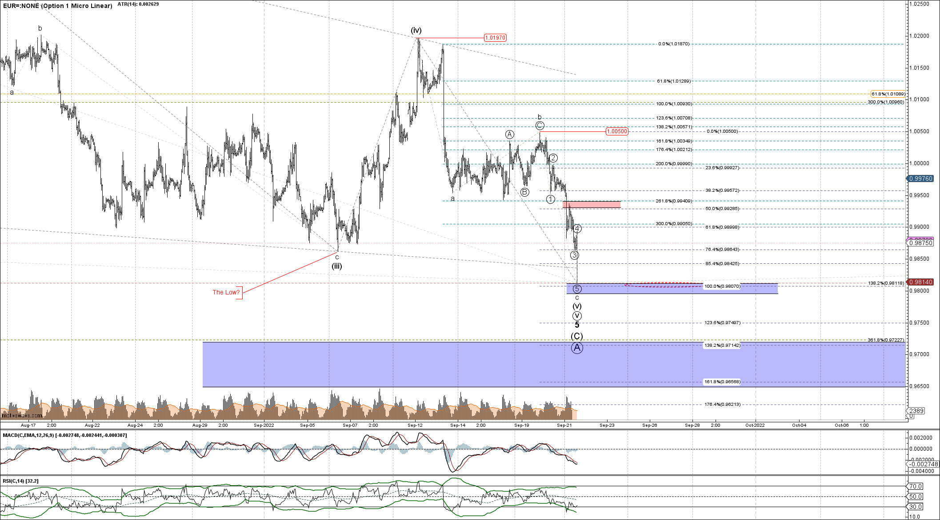Click the red 1.00500 price label
The height and width of the screenshot is (520, 940).
617,131
